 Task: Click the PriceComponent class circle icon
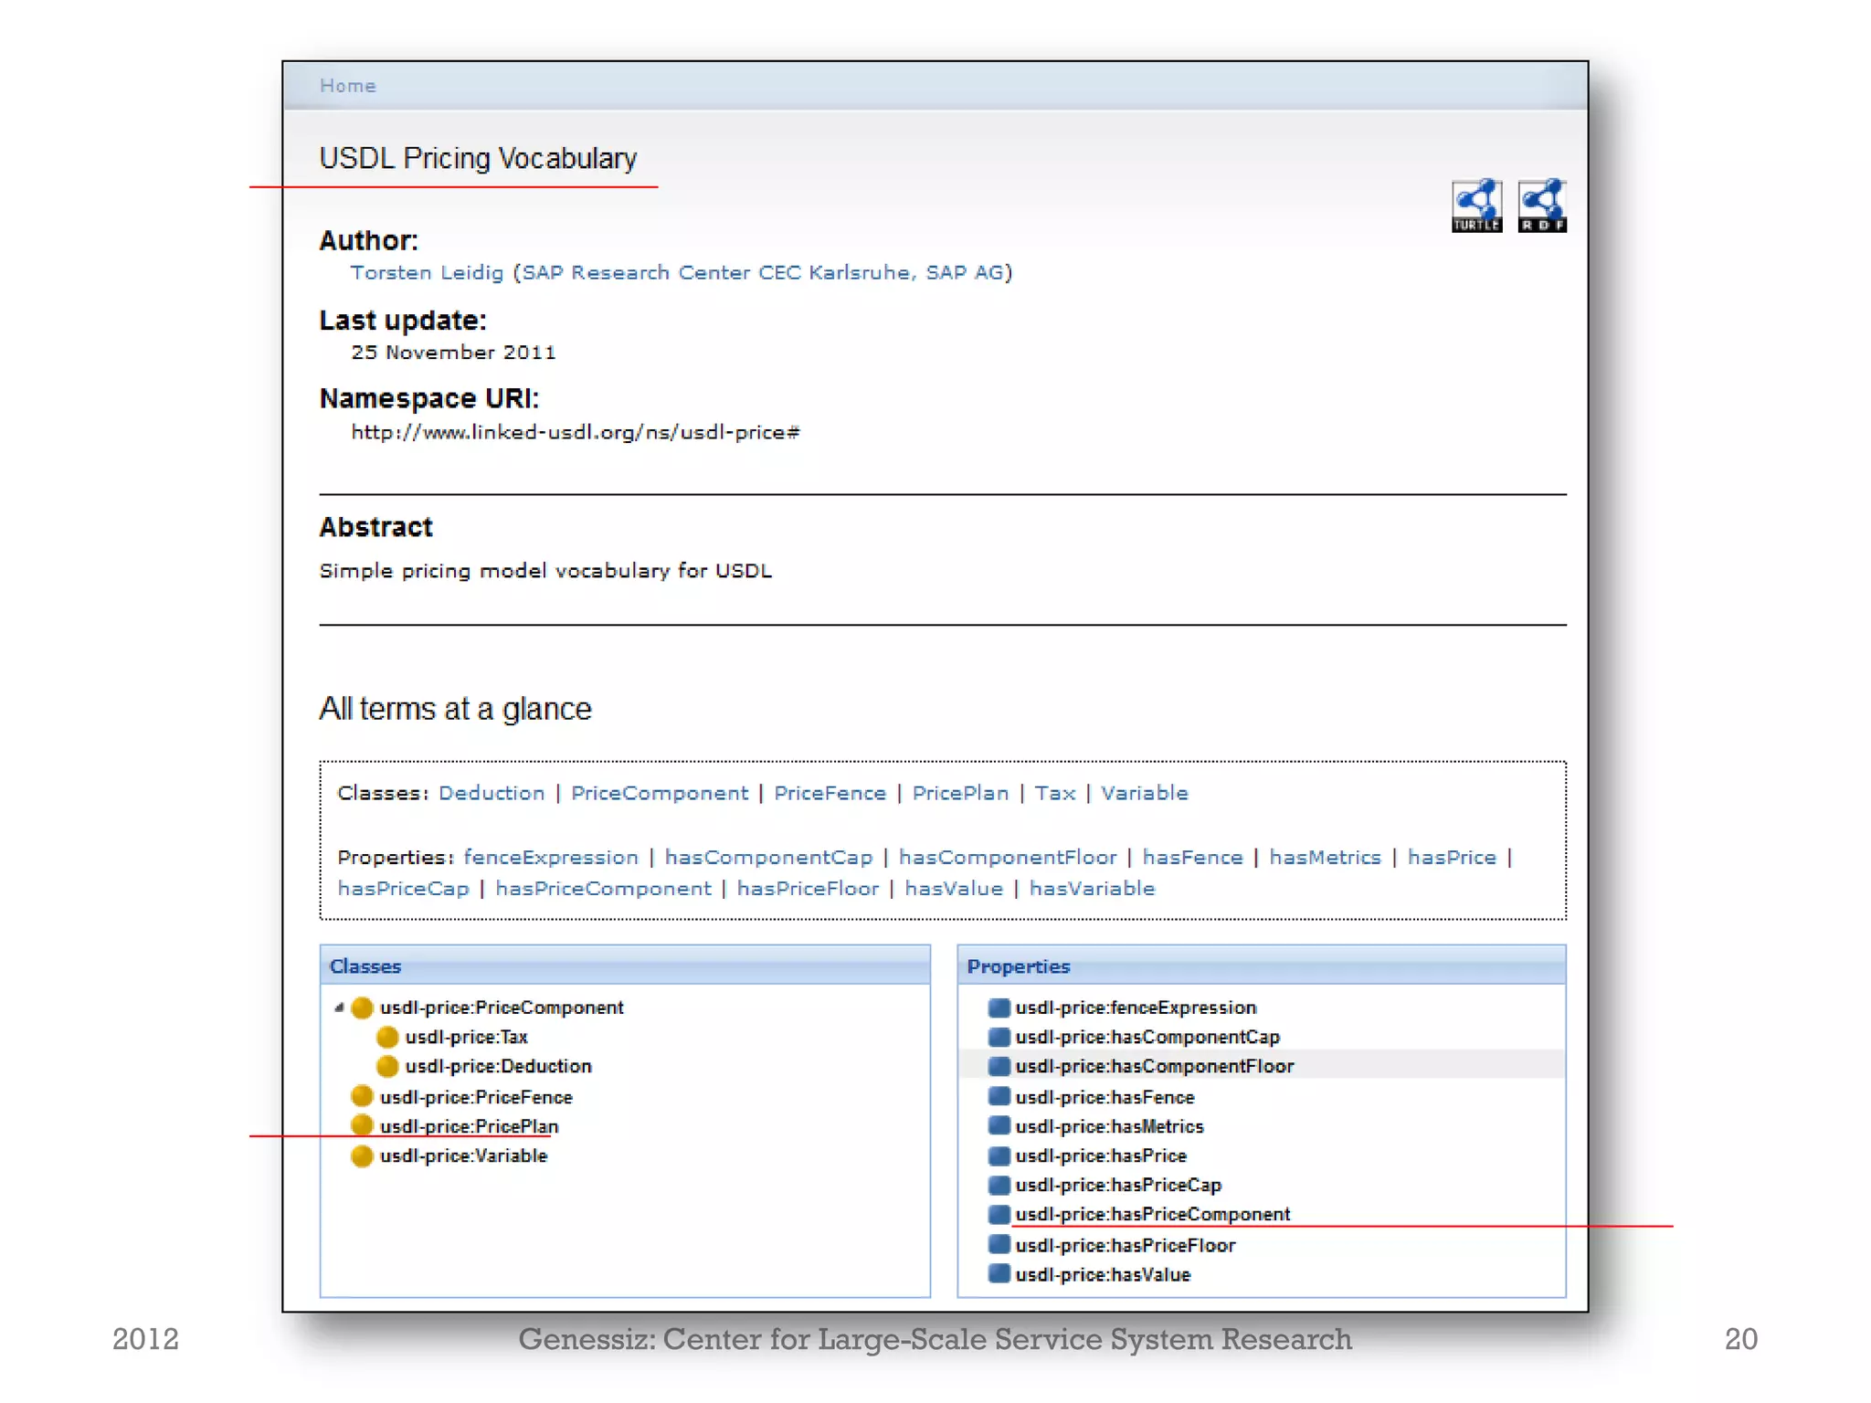[363, 1007]
